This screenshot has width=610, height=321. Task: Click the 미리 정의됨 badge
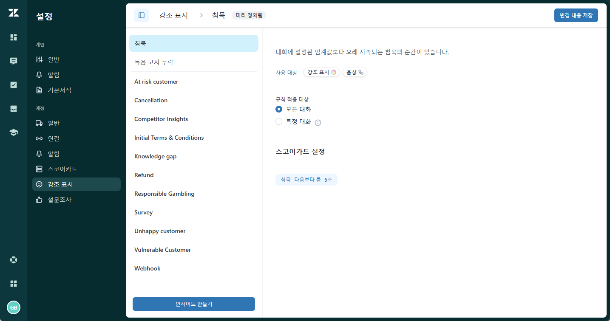pyautogui.click(x=249, y=15)
